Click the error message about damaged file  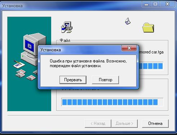pyautogui.click(x=88, y=64)
